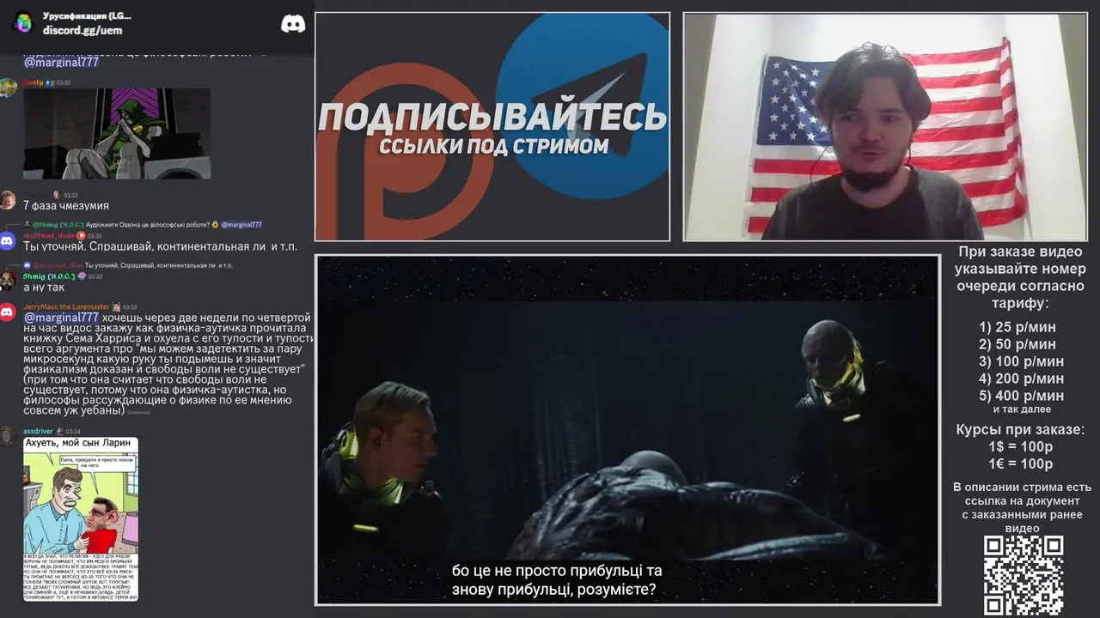Select tariff line '3) 100 р/мин'
This screenshot has width=1100, height=618.
click(x=1021, y=361)
